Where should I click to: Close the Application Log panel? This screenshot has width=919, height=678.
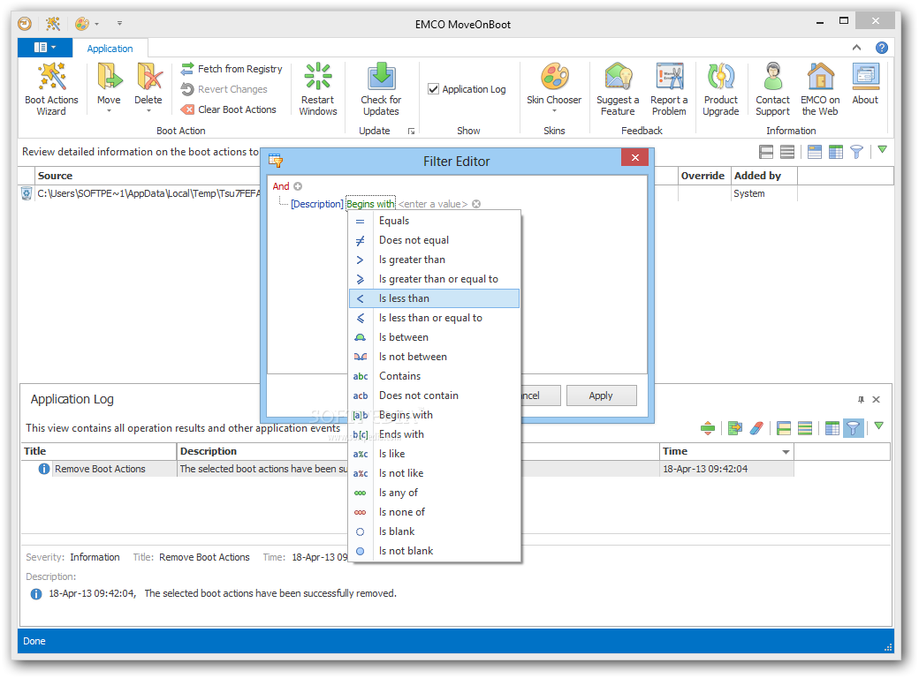(877, 399)
